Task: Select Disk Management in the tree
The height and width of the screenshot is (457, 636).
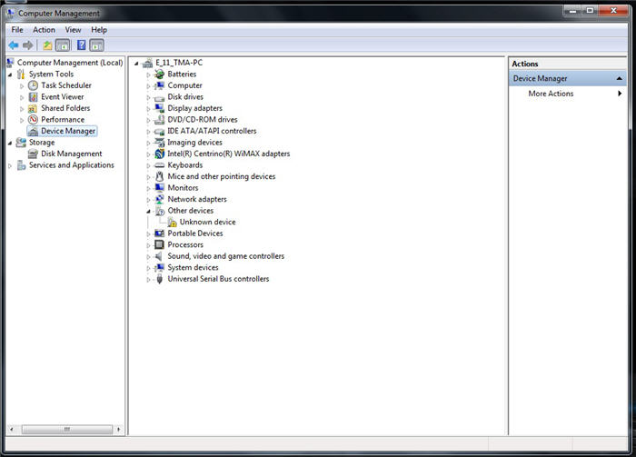Action: coord(72,154)
